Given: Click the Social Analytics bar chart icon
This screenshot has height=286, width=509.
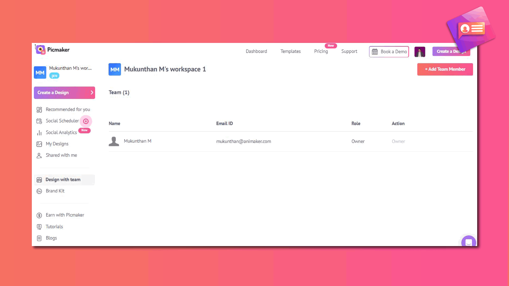Looking at the screenshot, I should click(39, 133).
